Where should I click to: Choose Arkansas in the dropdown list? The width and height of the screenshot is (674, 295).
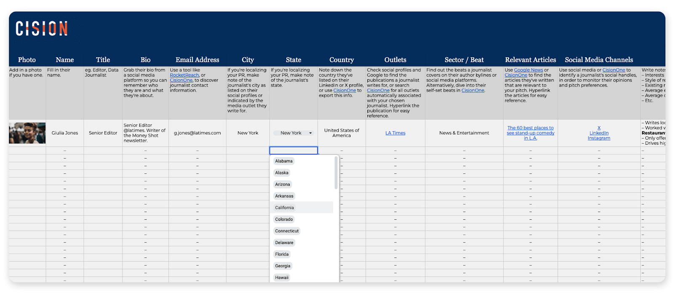click(284, 196)
